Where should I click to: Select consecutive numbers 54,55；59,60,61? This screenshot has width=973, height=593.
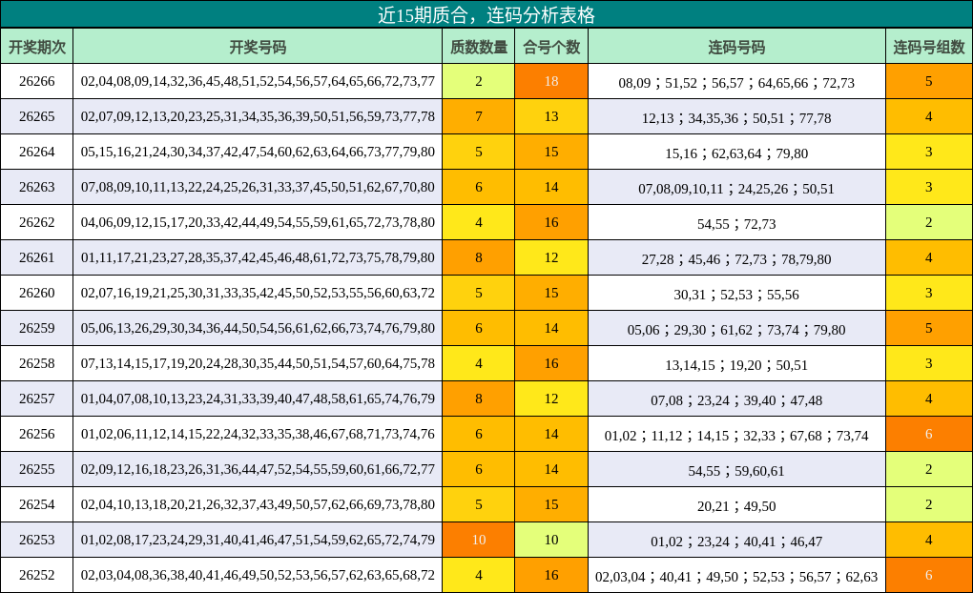tap(736, 471)
